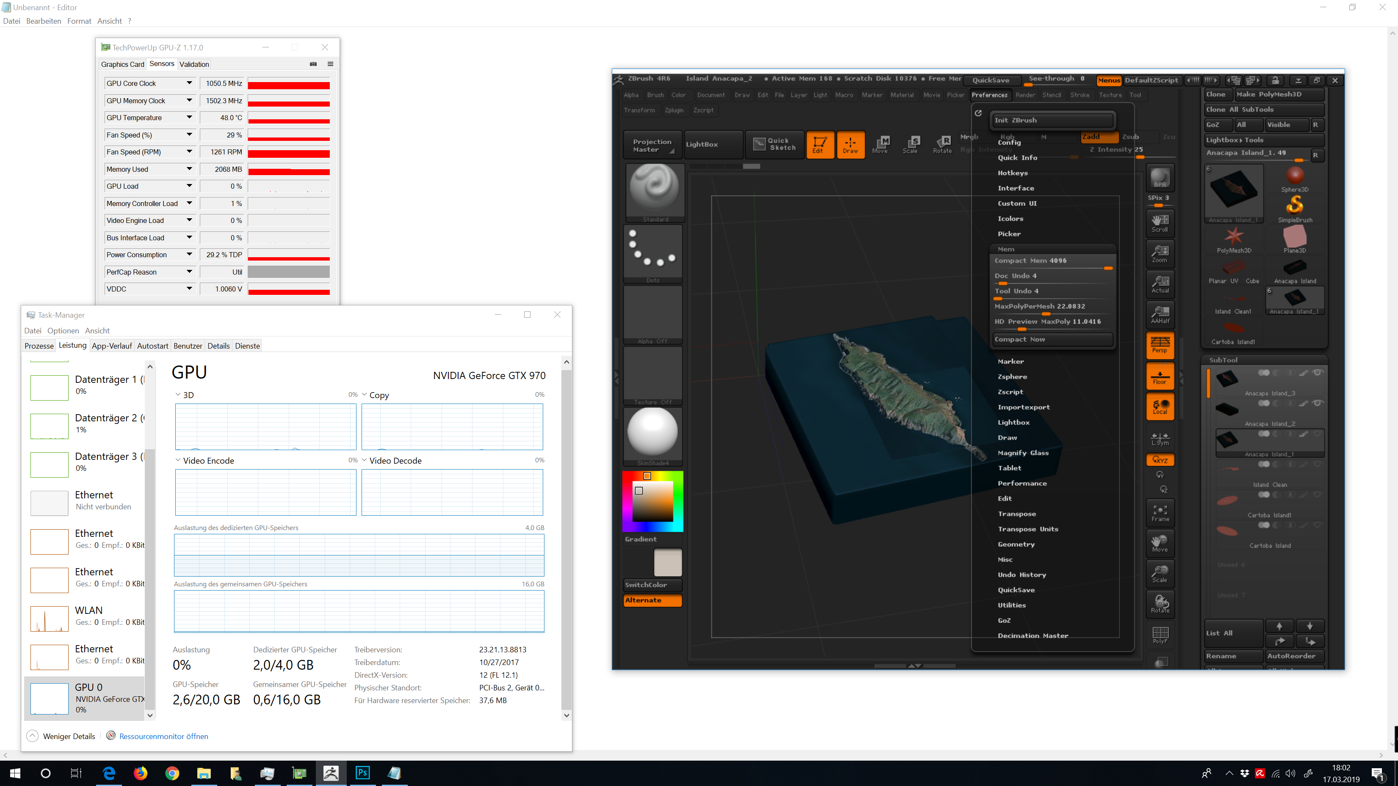Screen dimensions: 1398x786
Task: Open Power Consumption sensor dropdown
Action: click(x=189, y=254)
